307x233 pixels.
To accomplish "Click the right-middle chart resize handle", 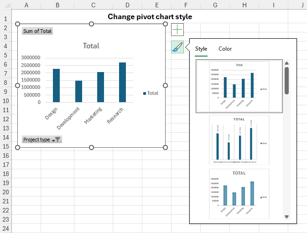I will click(x=165, y=85).
